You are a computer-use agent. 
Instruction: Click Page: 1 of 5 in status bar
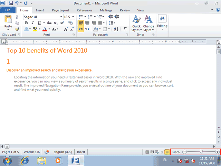10,152
